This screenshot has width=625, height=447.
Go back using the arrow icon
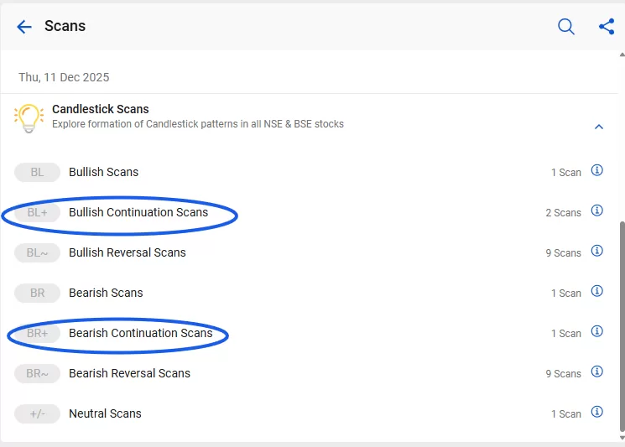coord(23,27)
